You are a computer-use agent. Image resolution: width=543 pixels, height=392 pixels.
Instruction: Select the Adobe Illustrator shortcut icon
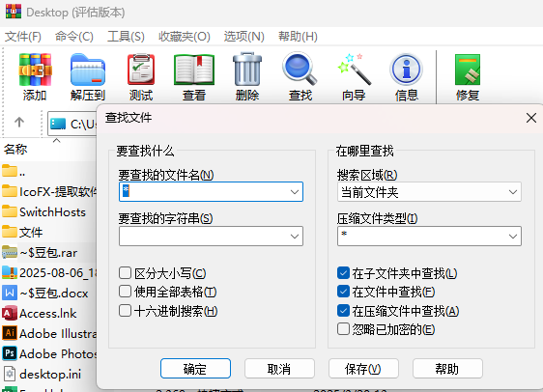tap(10, 333)
